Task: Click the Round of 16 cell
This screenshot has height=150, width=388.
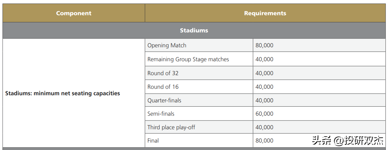Action: 199,87
